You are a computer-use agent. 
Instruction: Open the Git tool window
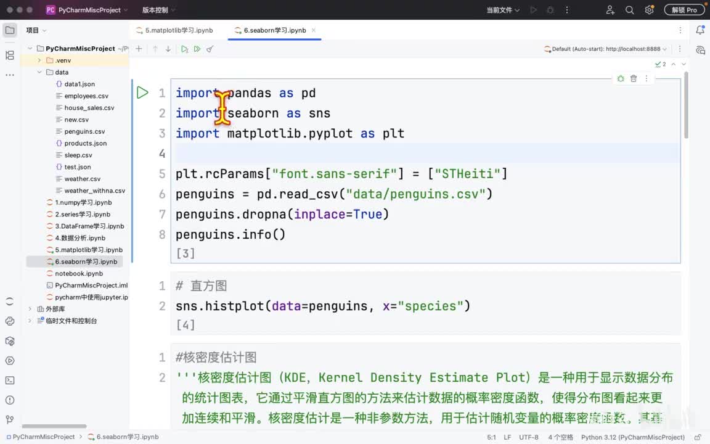[10, 420]
